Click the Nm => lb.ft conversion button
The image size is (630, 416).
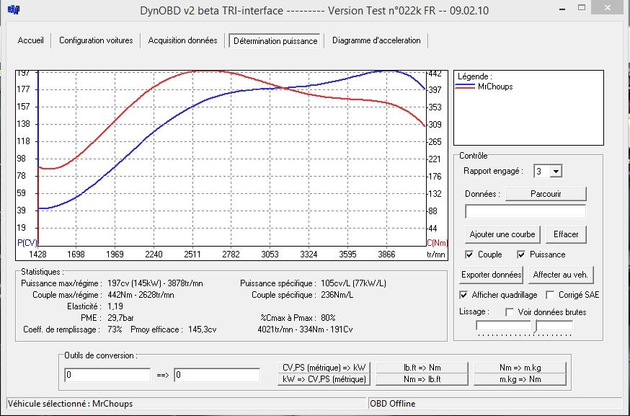[x=422, y=379]
